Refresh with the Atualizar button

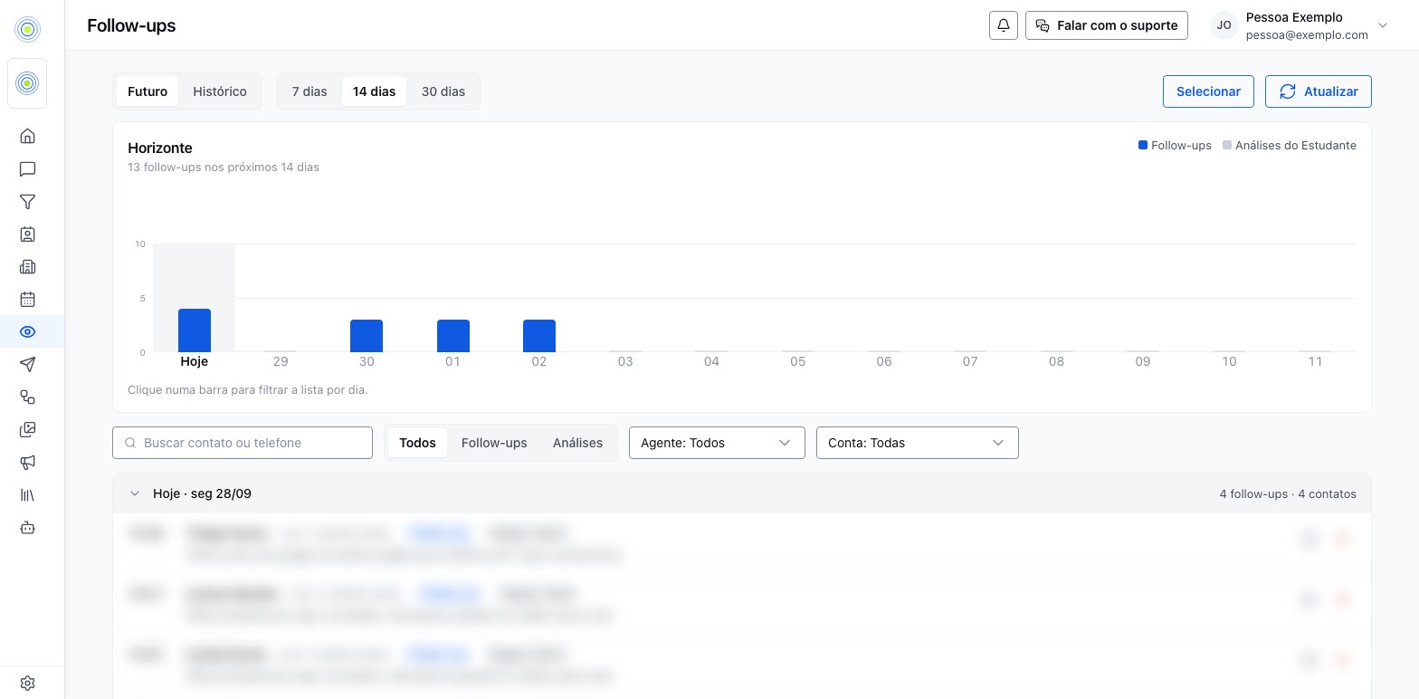point(1318,91)
